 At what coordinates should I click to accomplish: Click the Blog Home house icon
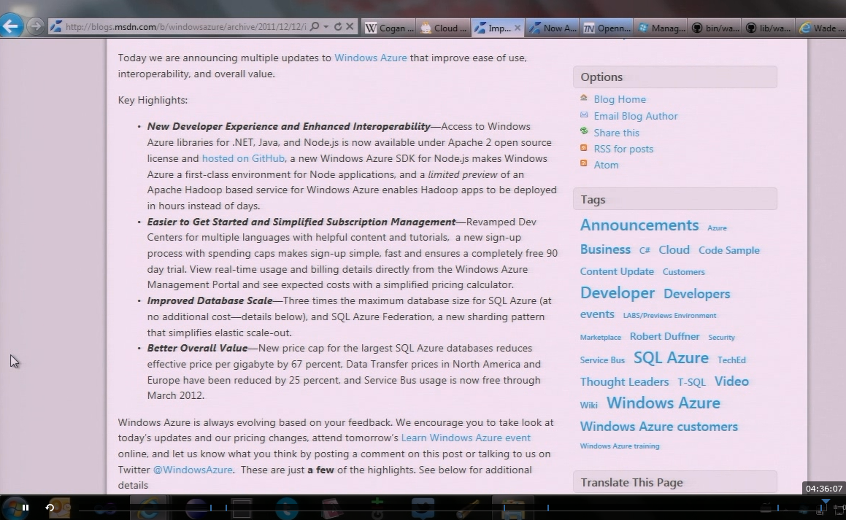tap(584, 98)
